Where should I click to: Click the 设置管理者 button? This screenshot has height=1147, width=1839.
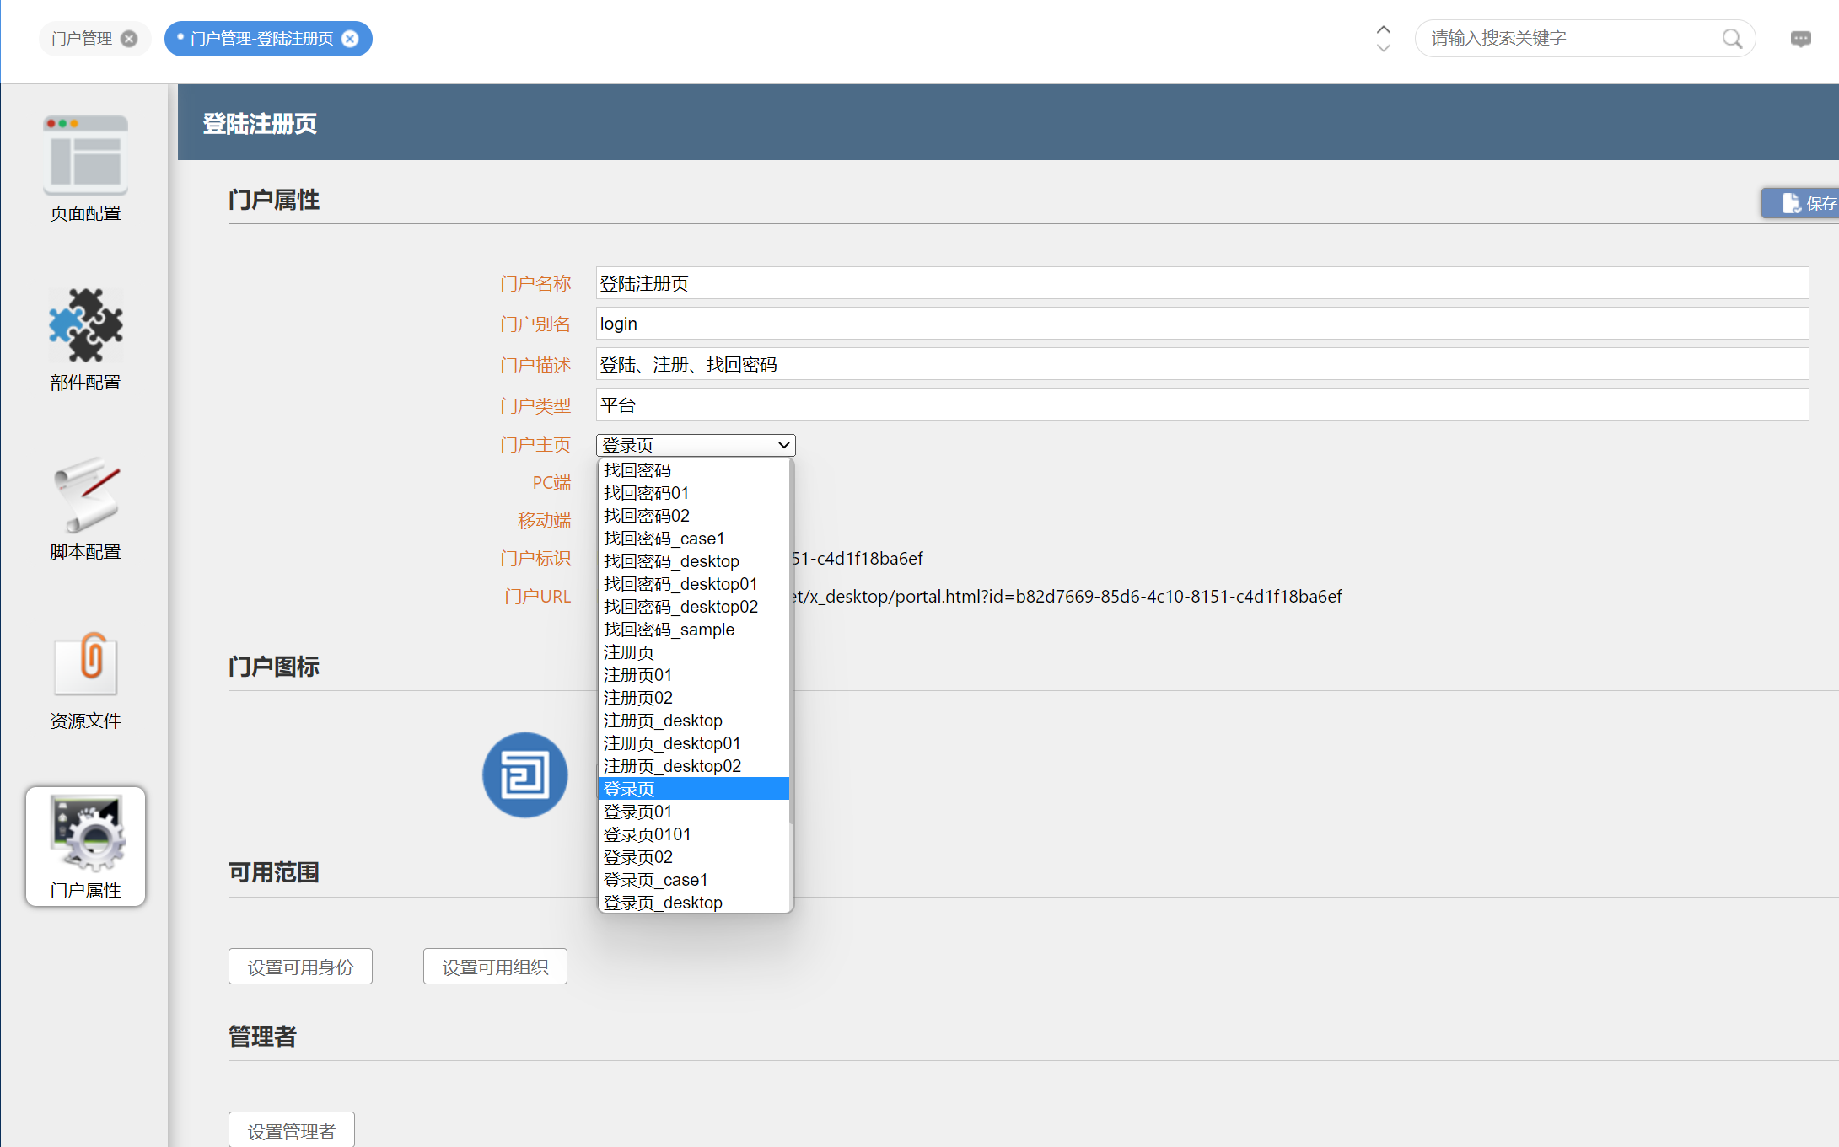tap(291, 1130)
